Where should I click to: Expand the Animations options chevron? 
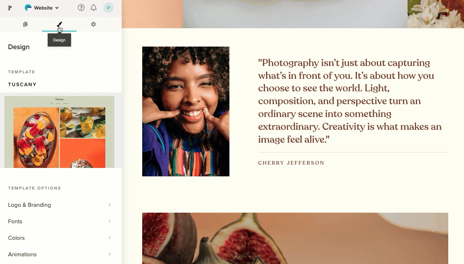coord(109,254)
